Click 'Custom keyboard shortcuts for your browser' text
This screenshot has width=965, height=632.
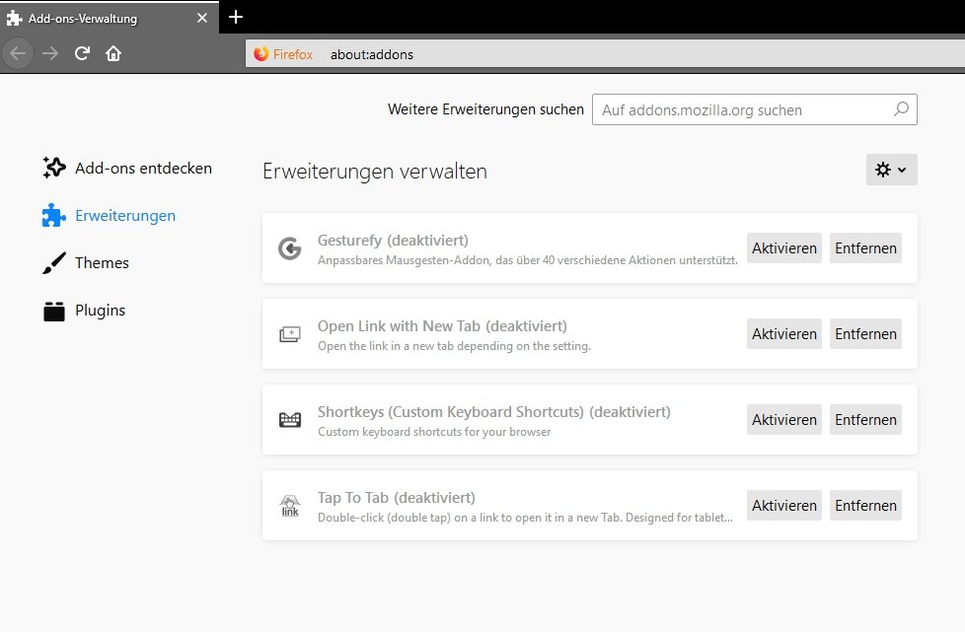(434, 432)
